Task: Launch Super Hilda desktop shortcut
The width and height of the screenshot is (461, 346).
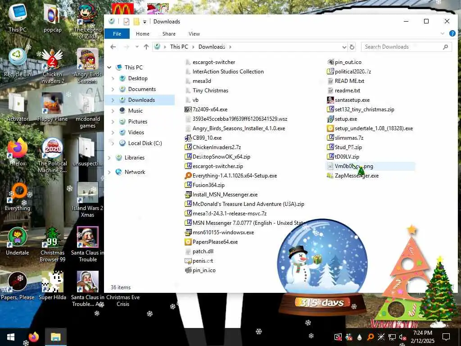Action: (52, 286)
